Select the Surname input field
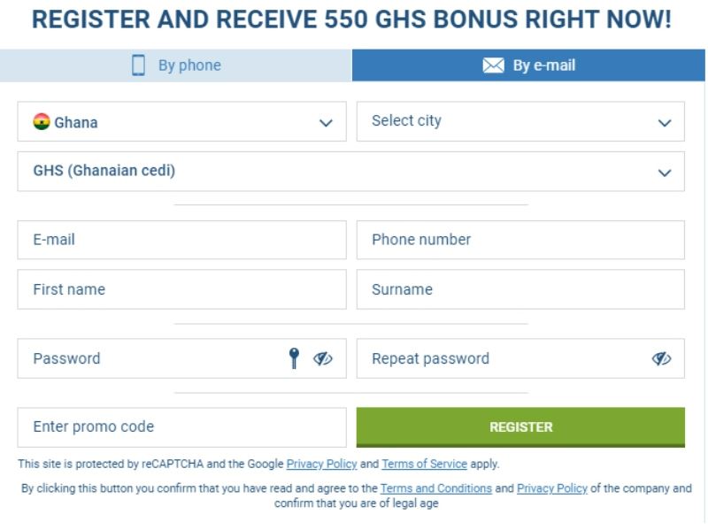This screenshot has height=530, width=708. point(520,289)
